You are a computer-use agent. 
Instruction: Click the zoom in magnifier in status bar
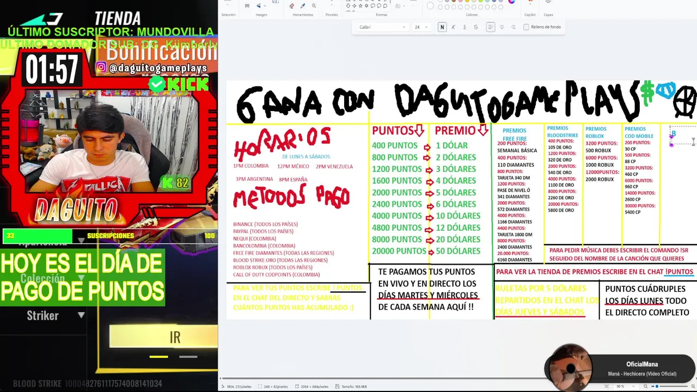pos(693,387)
